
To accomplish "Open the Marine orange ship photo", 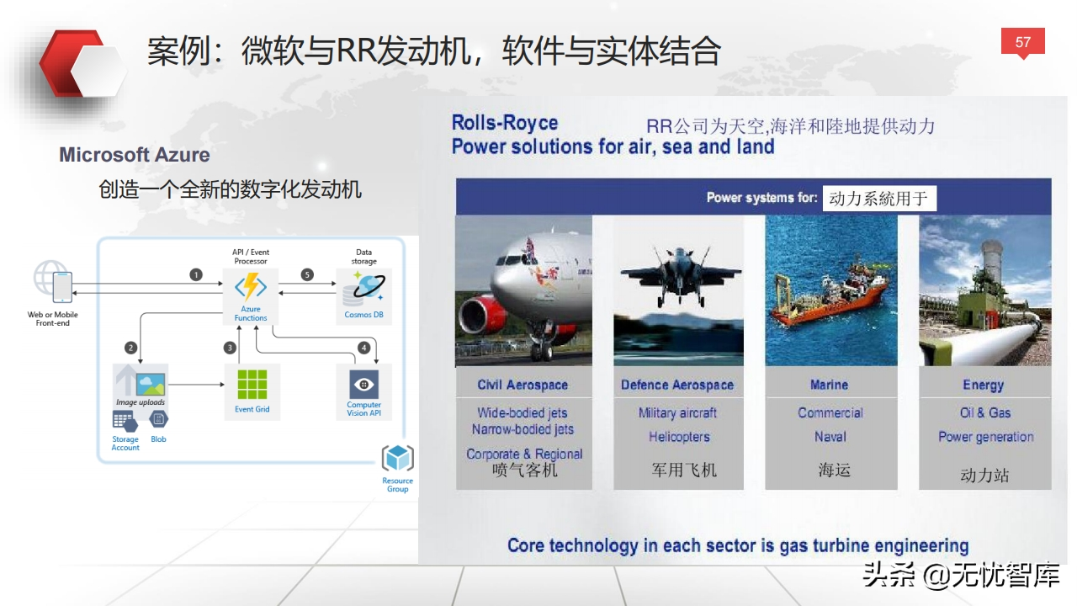I will [x=831, y=291].
